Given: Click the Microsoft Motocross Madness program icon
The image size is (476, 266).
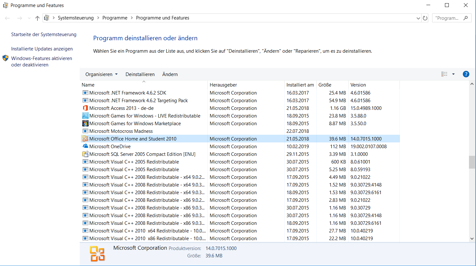Looking at the screenshot, I should click(85, 131).
